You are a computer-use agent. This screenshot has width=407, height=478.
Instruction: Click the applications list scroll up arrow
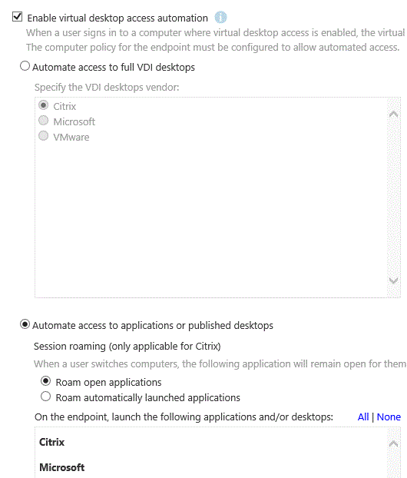[394, 443]
